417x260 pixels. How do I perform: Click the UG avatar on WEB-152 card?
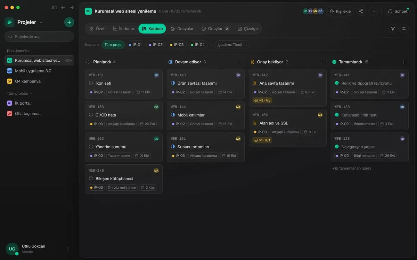pos(156,139)
